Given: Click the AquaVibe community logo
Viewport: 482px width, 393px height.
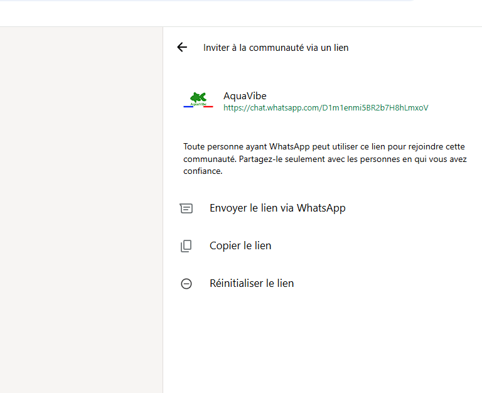Looking at the screenshot, I should 198,100.
